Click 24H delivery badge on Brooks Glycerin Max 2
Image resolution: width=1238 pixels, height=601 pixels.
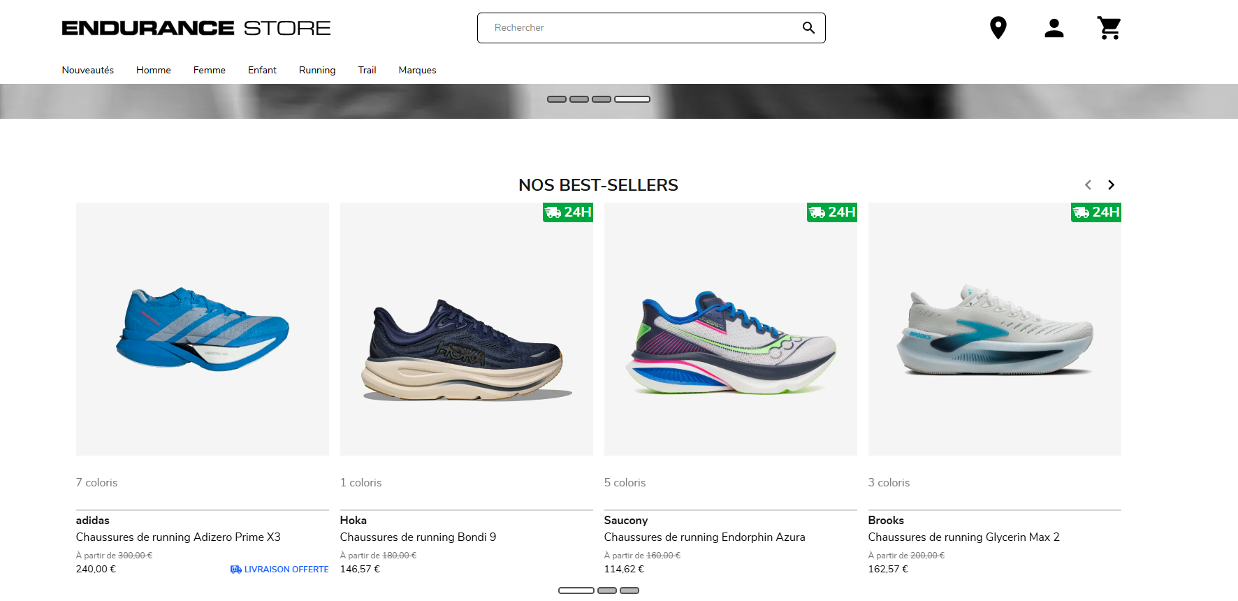click(1096, 212)
